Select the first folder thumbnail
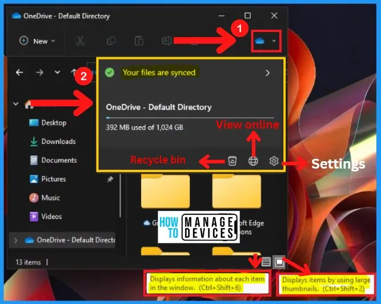 pyautogui.click(x=166, y=191)
